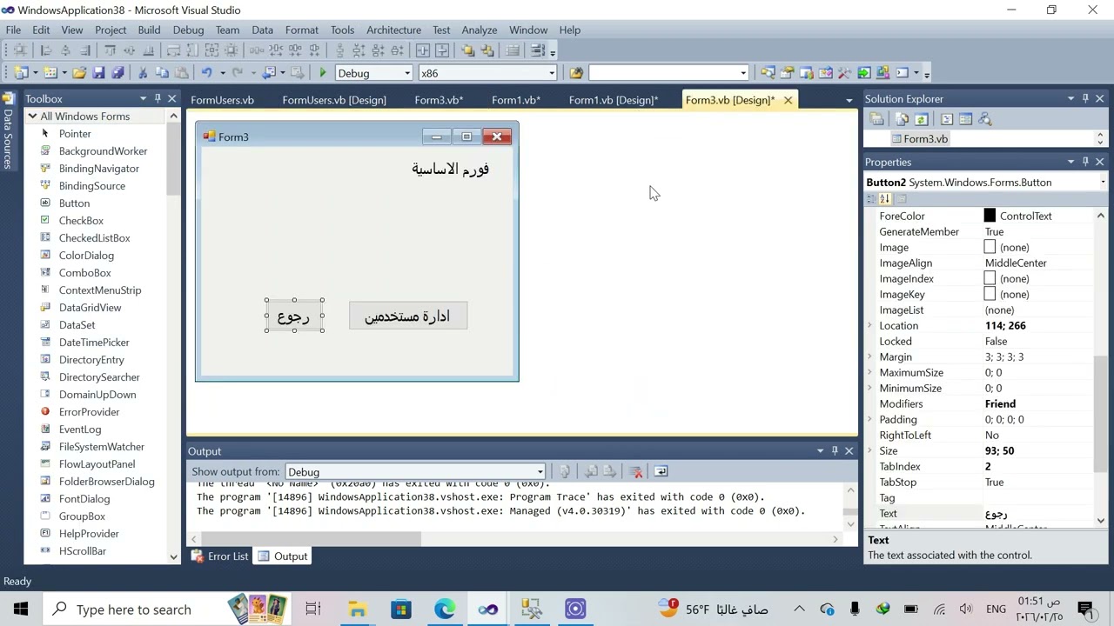The height and width of the screenshot is (626, 1114).
Task: Click the New Project toolbar icon
Action: click(21, 73)
